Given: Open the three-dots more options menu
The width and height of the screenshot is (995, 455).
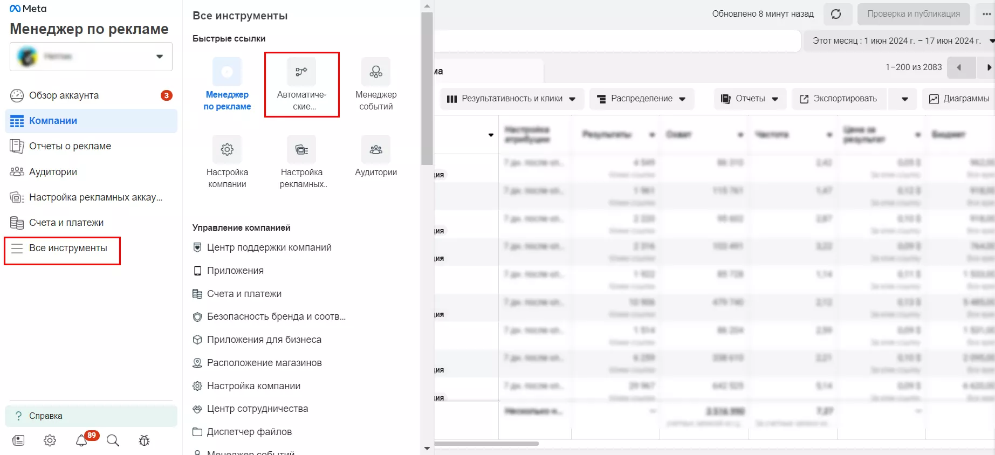Looking at the screenshot, I should coord(986,14).
